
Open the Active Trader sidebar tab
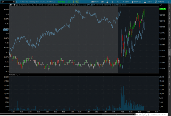[x=169, y=32]
